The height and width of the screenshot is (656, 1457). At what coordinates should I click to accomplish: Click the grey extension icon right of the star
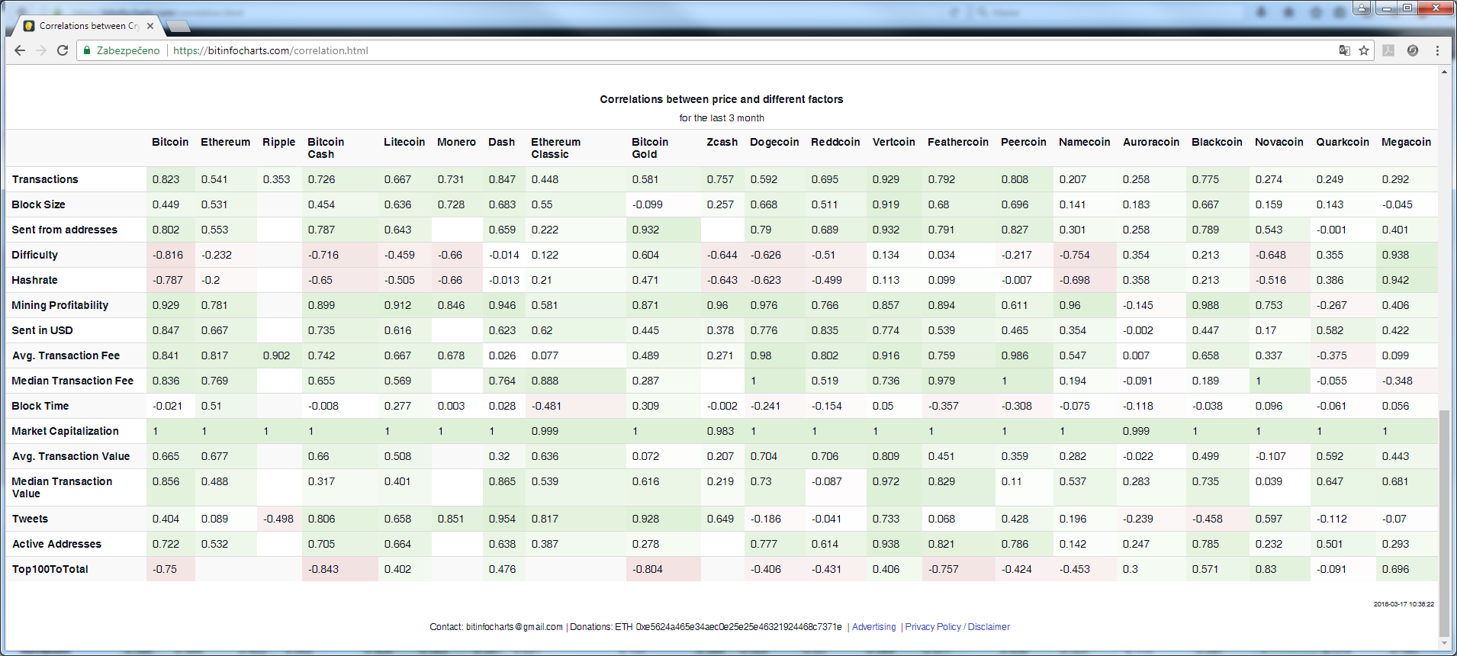(1388, 50)
